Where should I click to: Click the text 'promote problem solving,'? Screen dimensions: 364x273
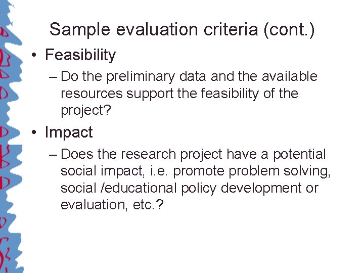tap(252, 171)
